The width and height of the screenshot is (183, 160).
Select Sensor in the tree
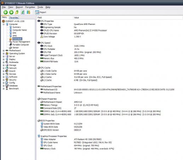tap(16, 48)
